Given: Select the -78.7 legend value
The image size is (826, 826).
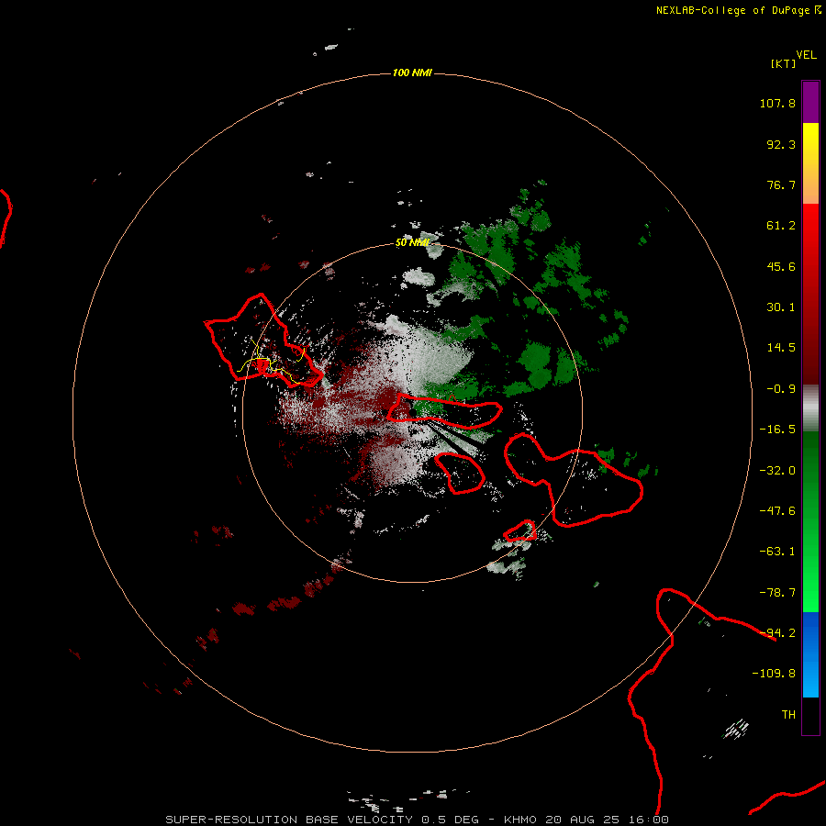Looking at the screenshot, I should tap(777, 593).
